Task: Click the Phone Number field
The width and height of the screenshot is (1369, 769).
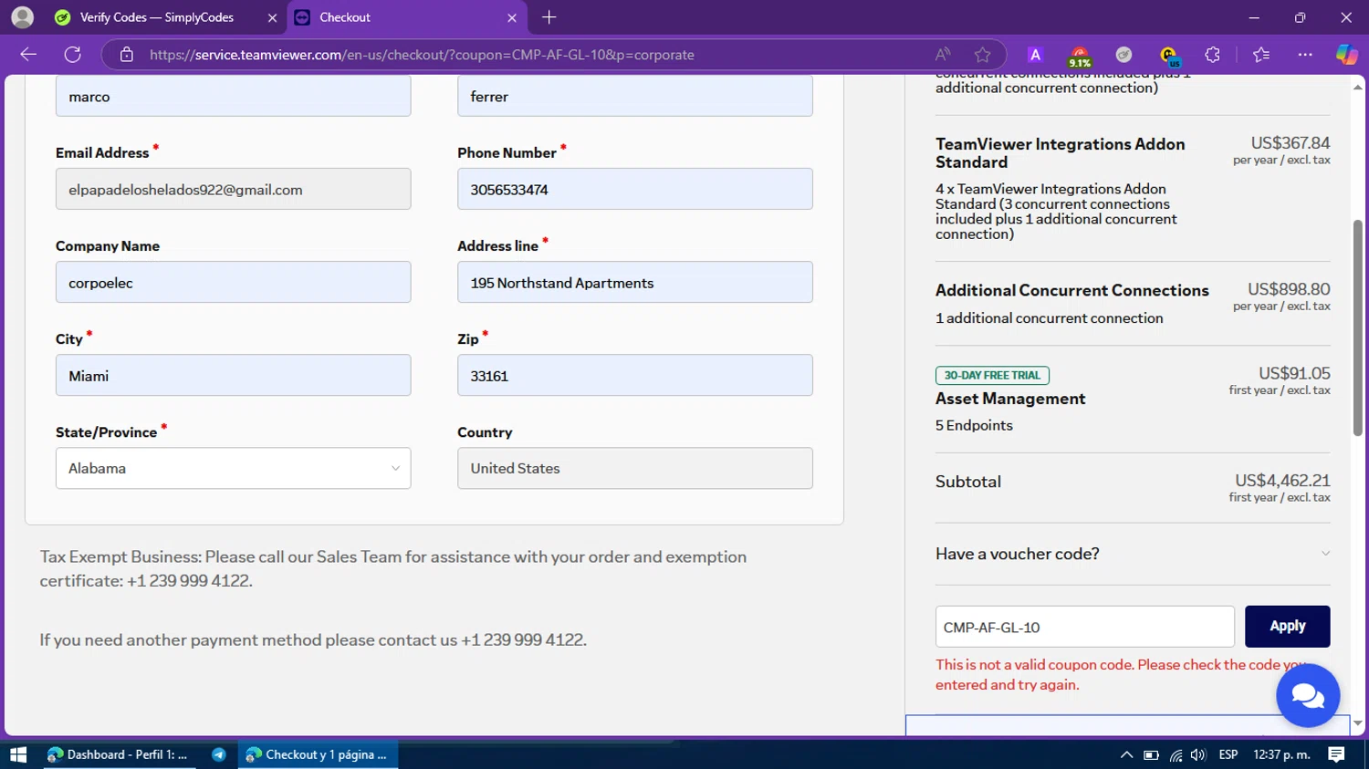Action: click(635, 189)
